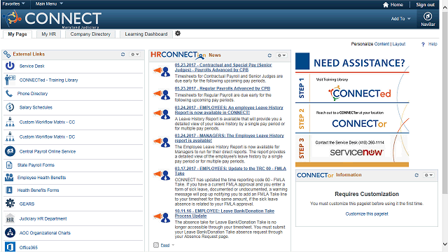Open the NavBar compass icon
Screen dimensions: 448x252
(x=428, y=16)
